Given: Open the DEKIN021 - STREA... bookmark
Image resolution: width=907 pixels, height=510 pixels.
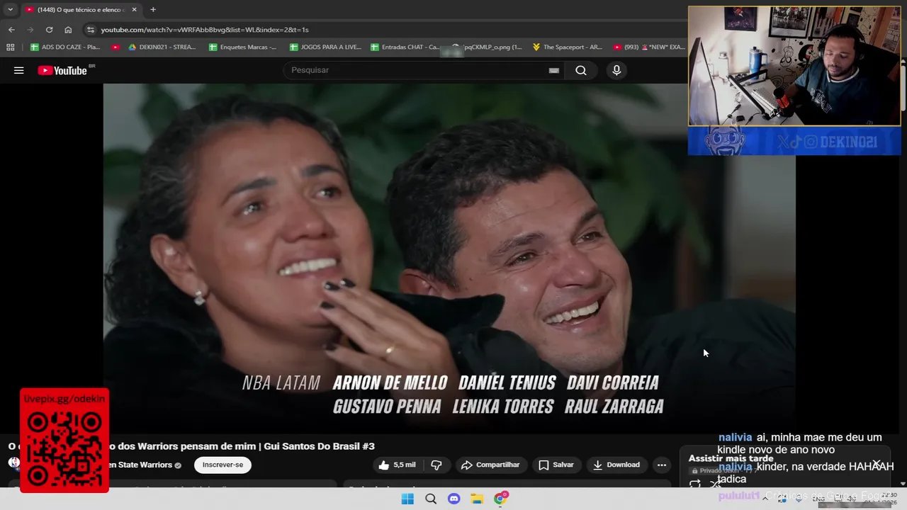Looking at the screenshot, I should tap(162, 47).
